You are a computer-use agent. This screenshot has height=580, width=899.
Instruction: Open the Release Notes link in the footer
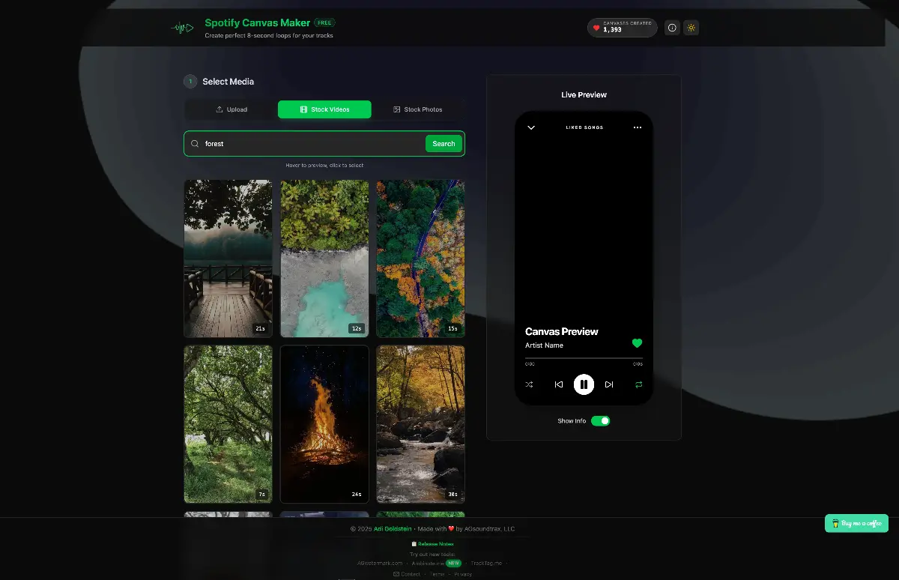pyautogui.click(x=435, y=543)
